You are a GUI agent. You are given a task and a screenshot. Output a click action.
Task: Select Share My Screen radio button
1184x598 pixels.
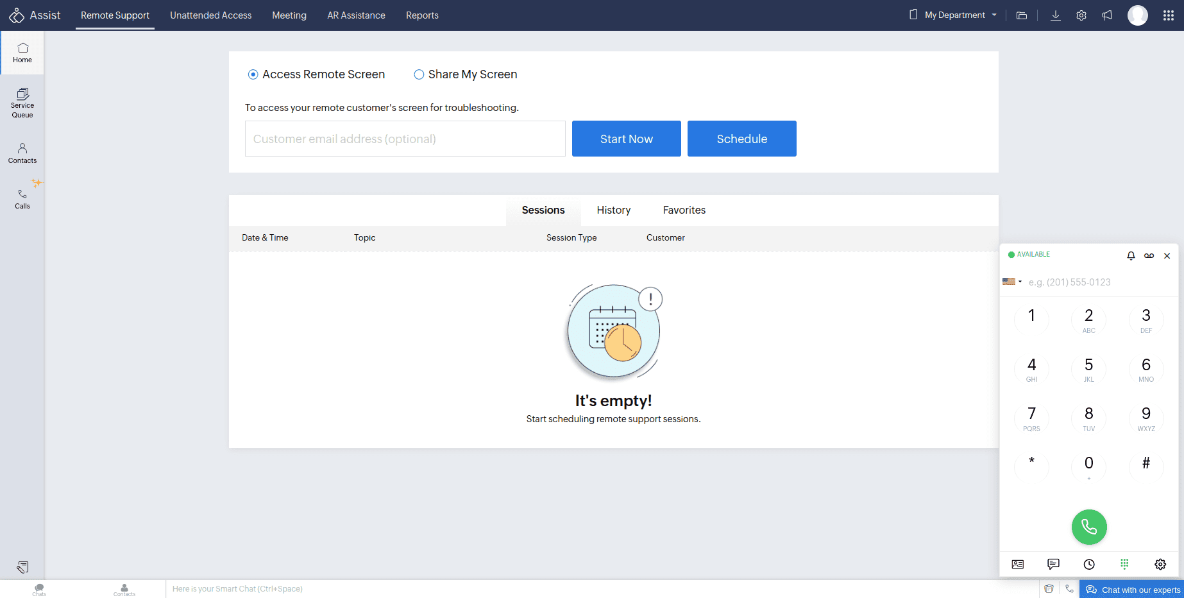coord(419,74)
